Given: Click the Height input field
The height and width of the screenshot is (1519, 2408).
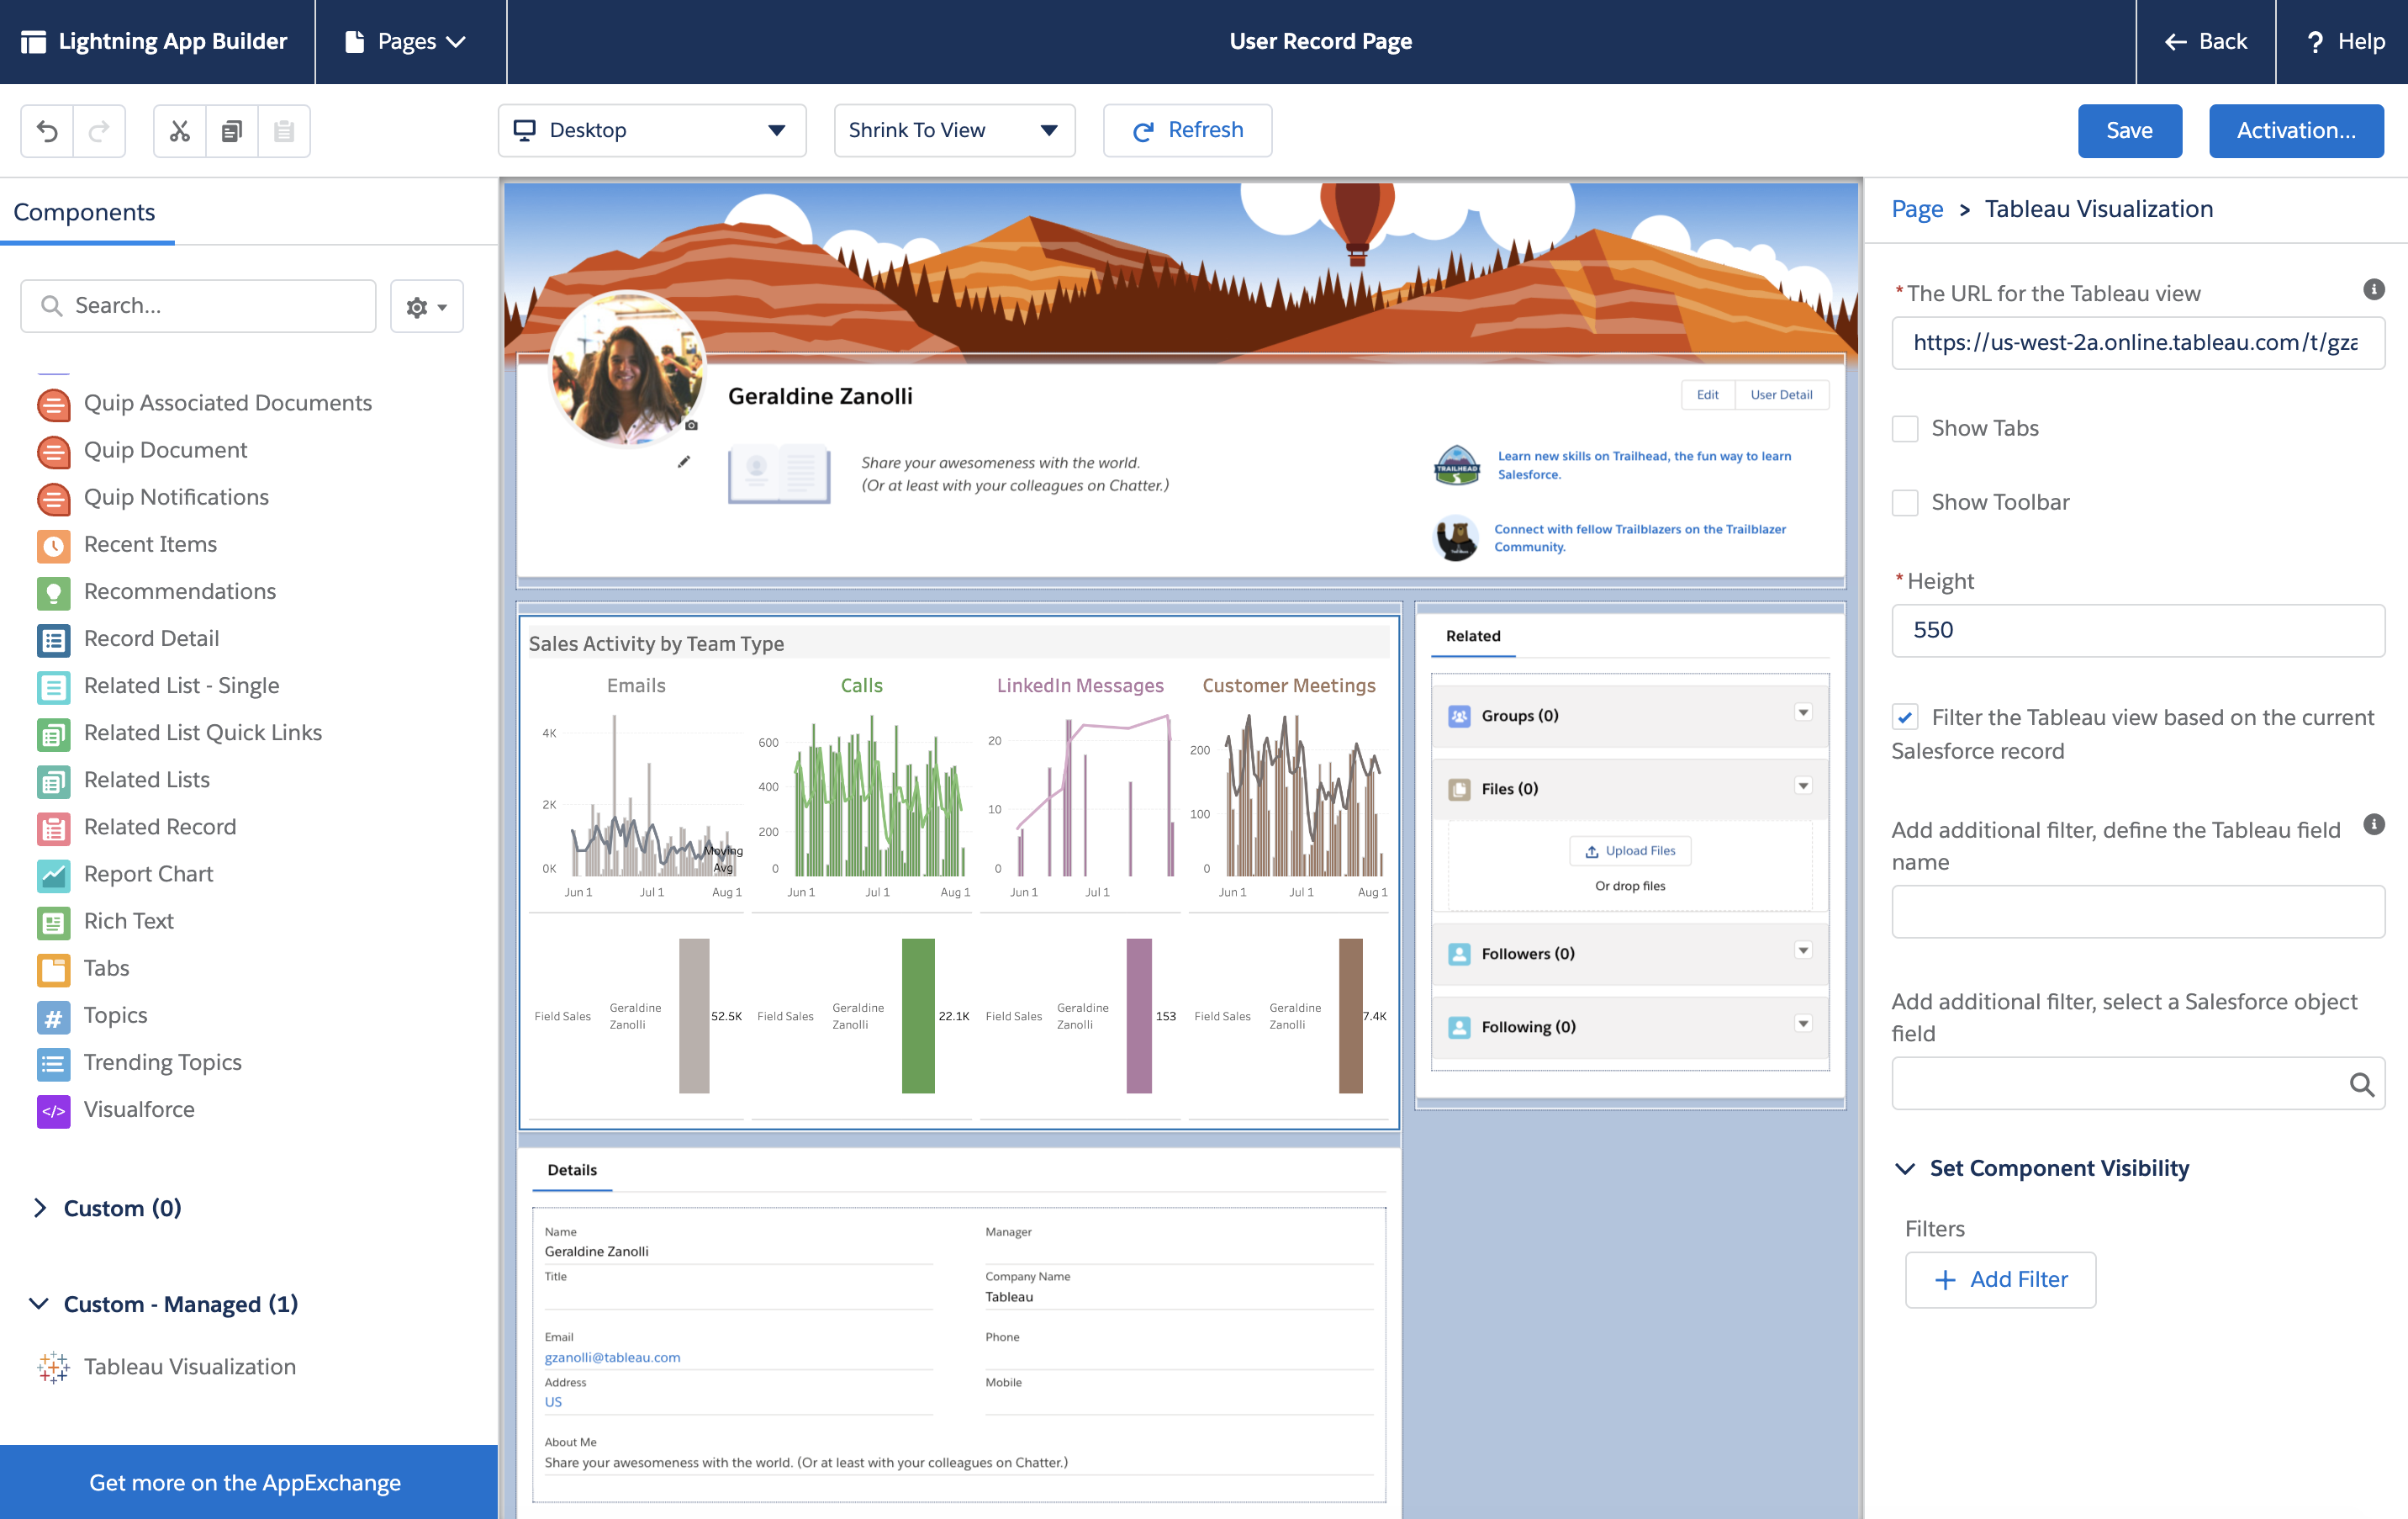Looking at the screenshot, I should 2137,631.
